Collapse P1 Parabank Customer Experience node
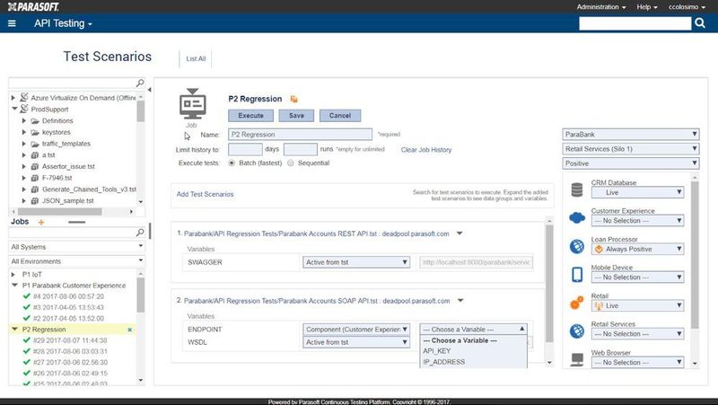The image size is (718, 405). click(14, 285)
